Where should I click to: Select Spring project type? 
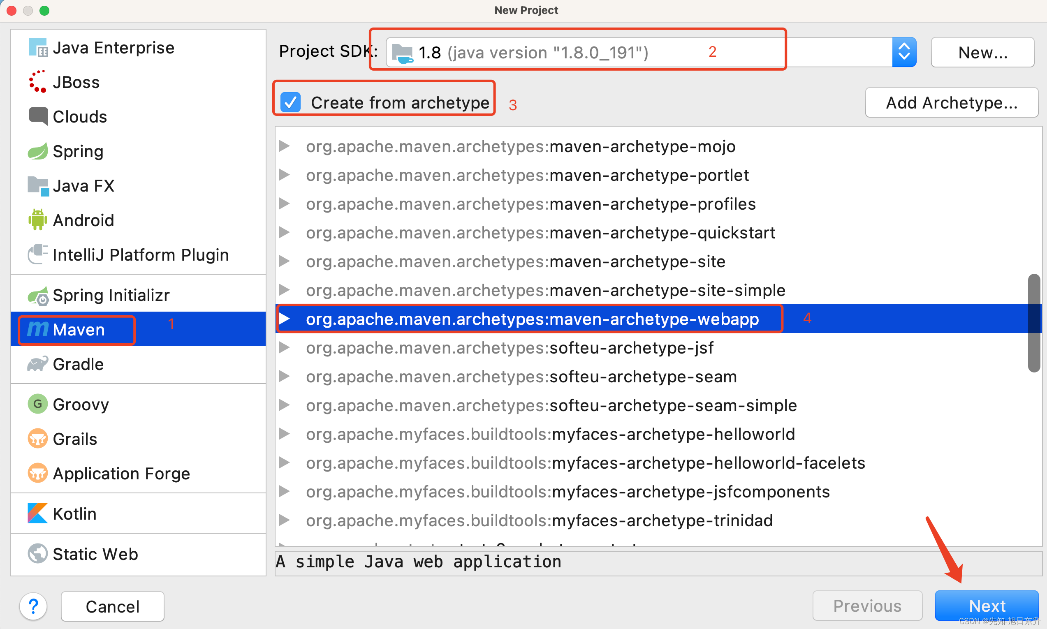(138, 151)
